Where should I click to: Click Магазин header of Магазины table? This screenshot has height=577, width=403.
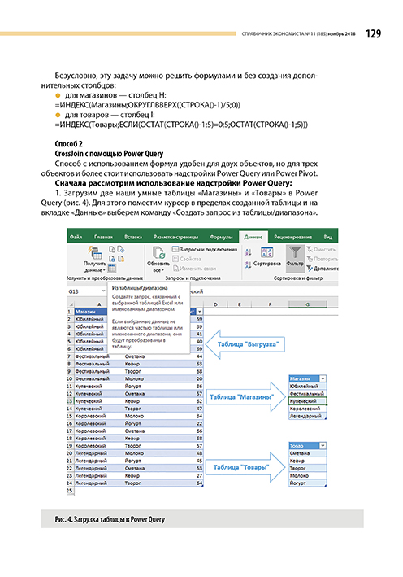pyautogui.click(x=304, y=378)
